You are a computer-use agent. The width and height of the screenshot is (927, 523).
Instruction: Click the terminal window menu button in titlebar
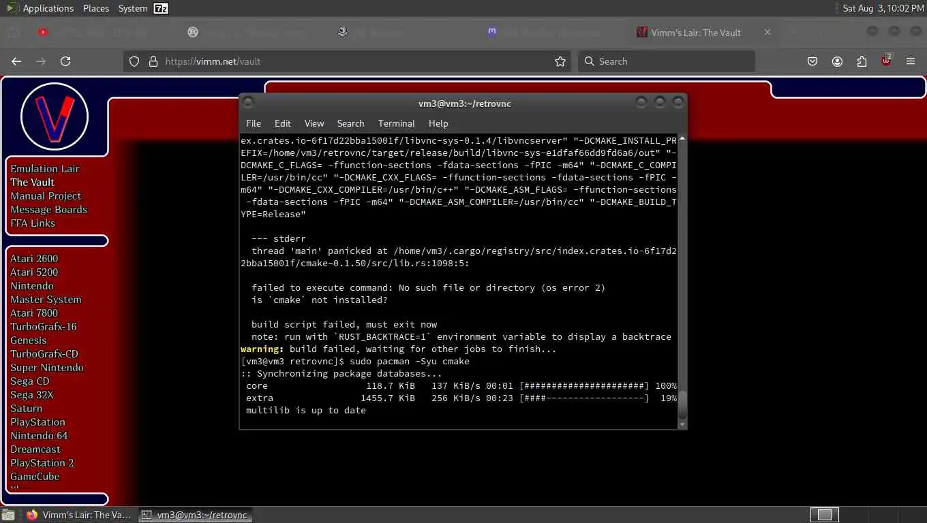click(248, 103)
